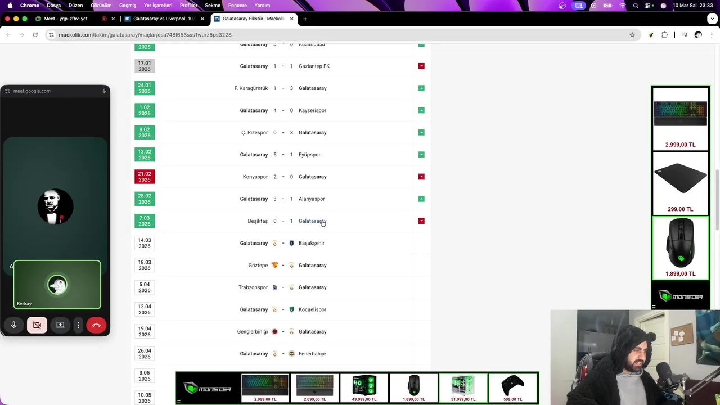Open the 299,00 TL mousepad ad
Viewport: 720px width, 405px height.
(x=680, y=184)
